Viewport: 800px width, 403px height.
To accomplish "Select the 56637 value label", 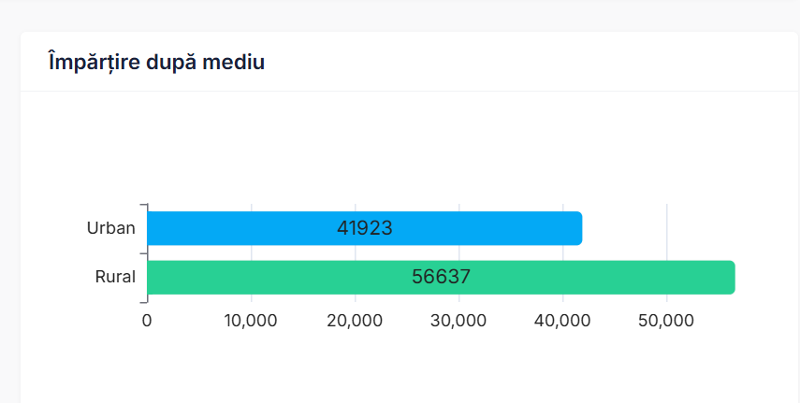I will pyautogui.click(x=441, y=278).
